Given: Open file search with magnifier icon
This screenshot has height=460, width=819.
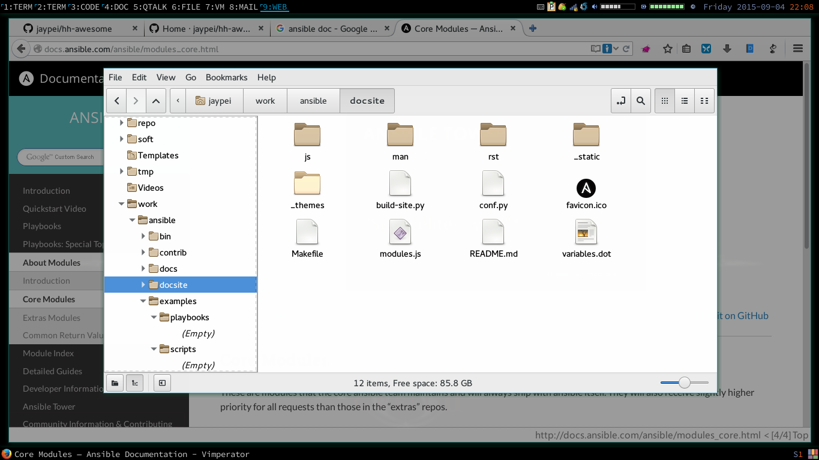Looking at the screenshot, I should [641, 101].
